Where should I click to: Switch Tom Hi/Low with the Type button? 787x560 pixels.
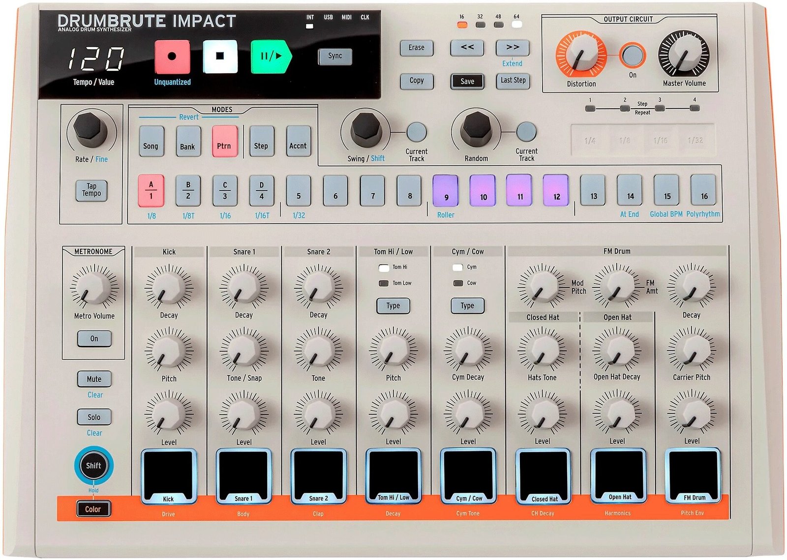[x=393, y=306]
